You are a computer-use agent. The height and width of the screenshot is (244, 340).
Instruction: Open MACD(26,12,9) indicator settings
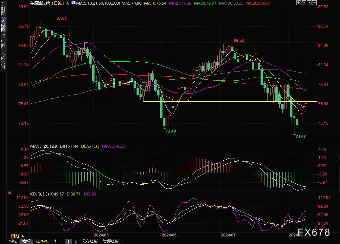(x=44, y=146)
